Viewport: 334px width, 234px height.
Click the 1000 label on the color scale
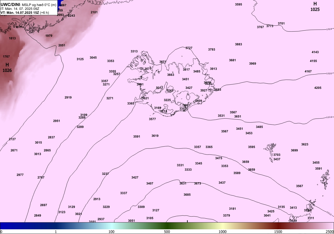click(223, 232)
